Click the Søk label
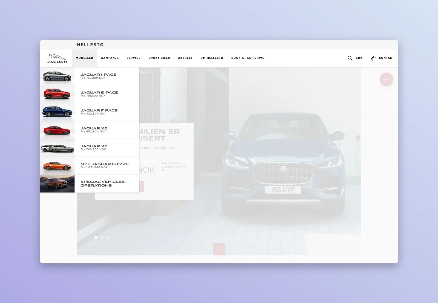 tap(359, 58)
